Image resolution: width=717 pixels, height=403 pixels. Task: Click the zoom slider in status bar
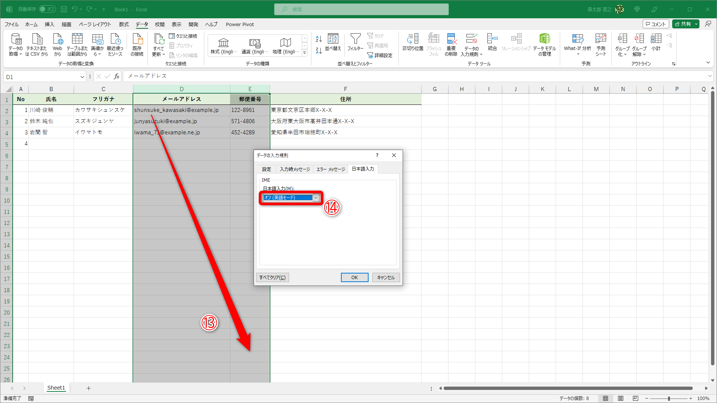668,399
